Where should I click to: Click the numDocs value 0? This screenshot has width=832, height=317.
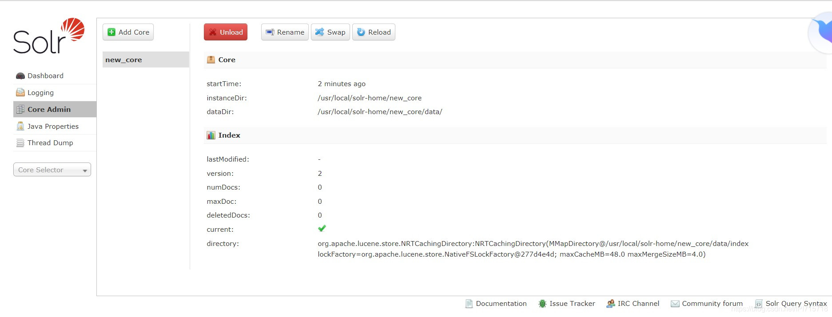pos(320,187)
